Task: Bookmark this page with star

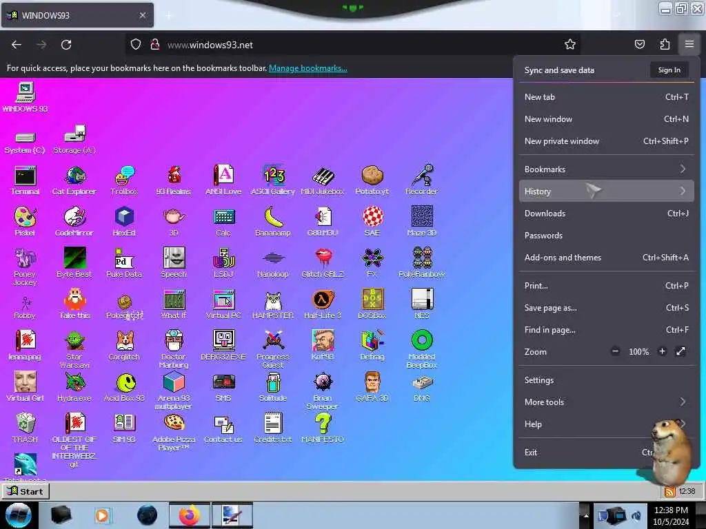Action: click(x=570, y=44)
